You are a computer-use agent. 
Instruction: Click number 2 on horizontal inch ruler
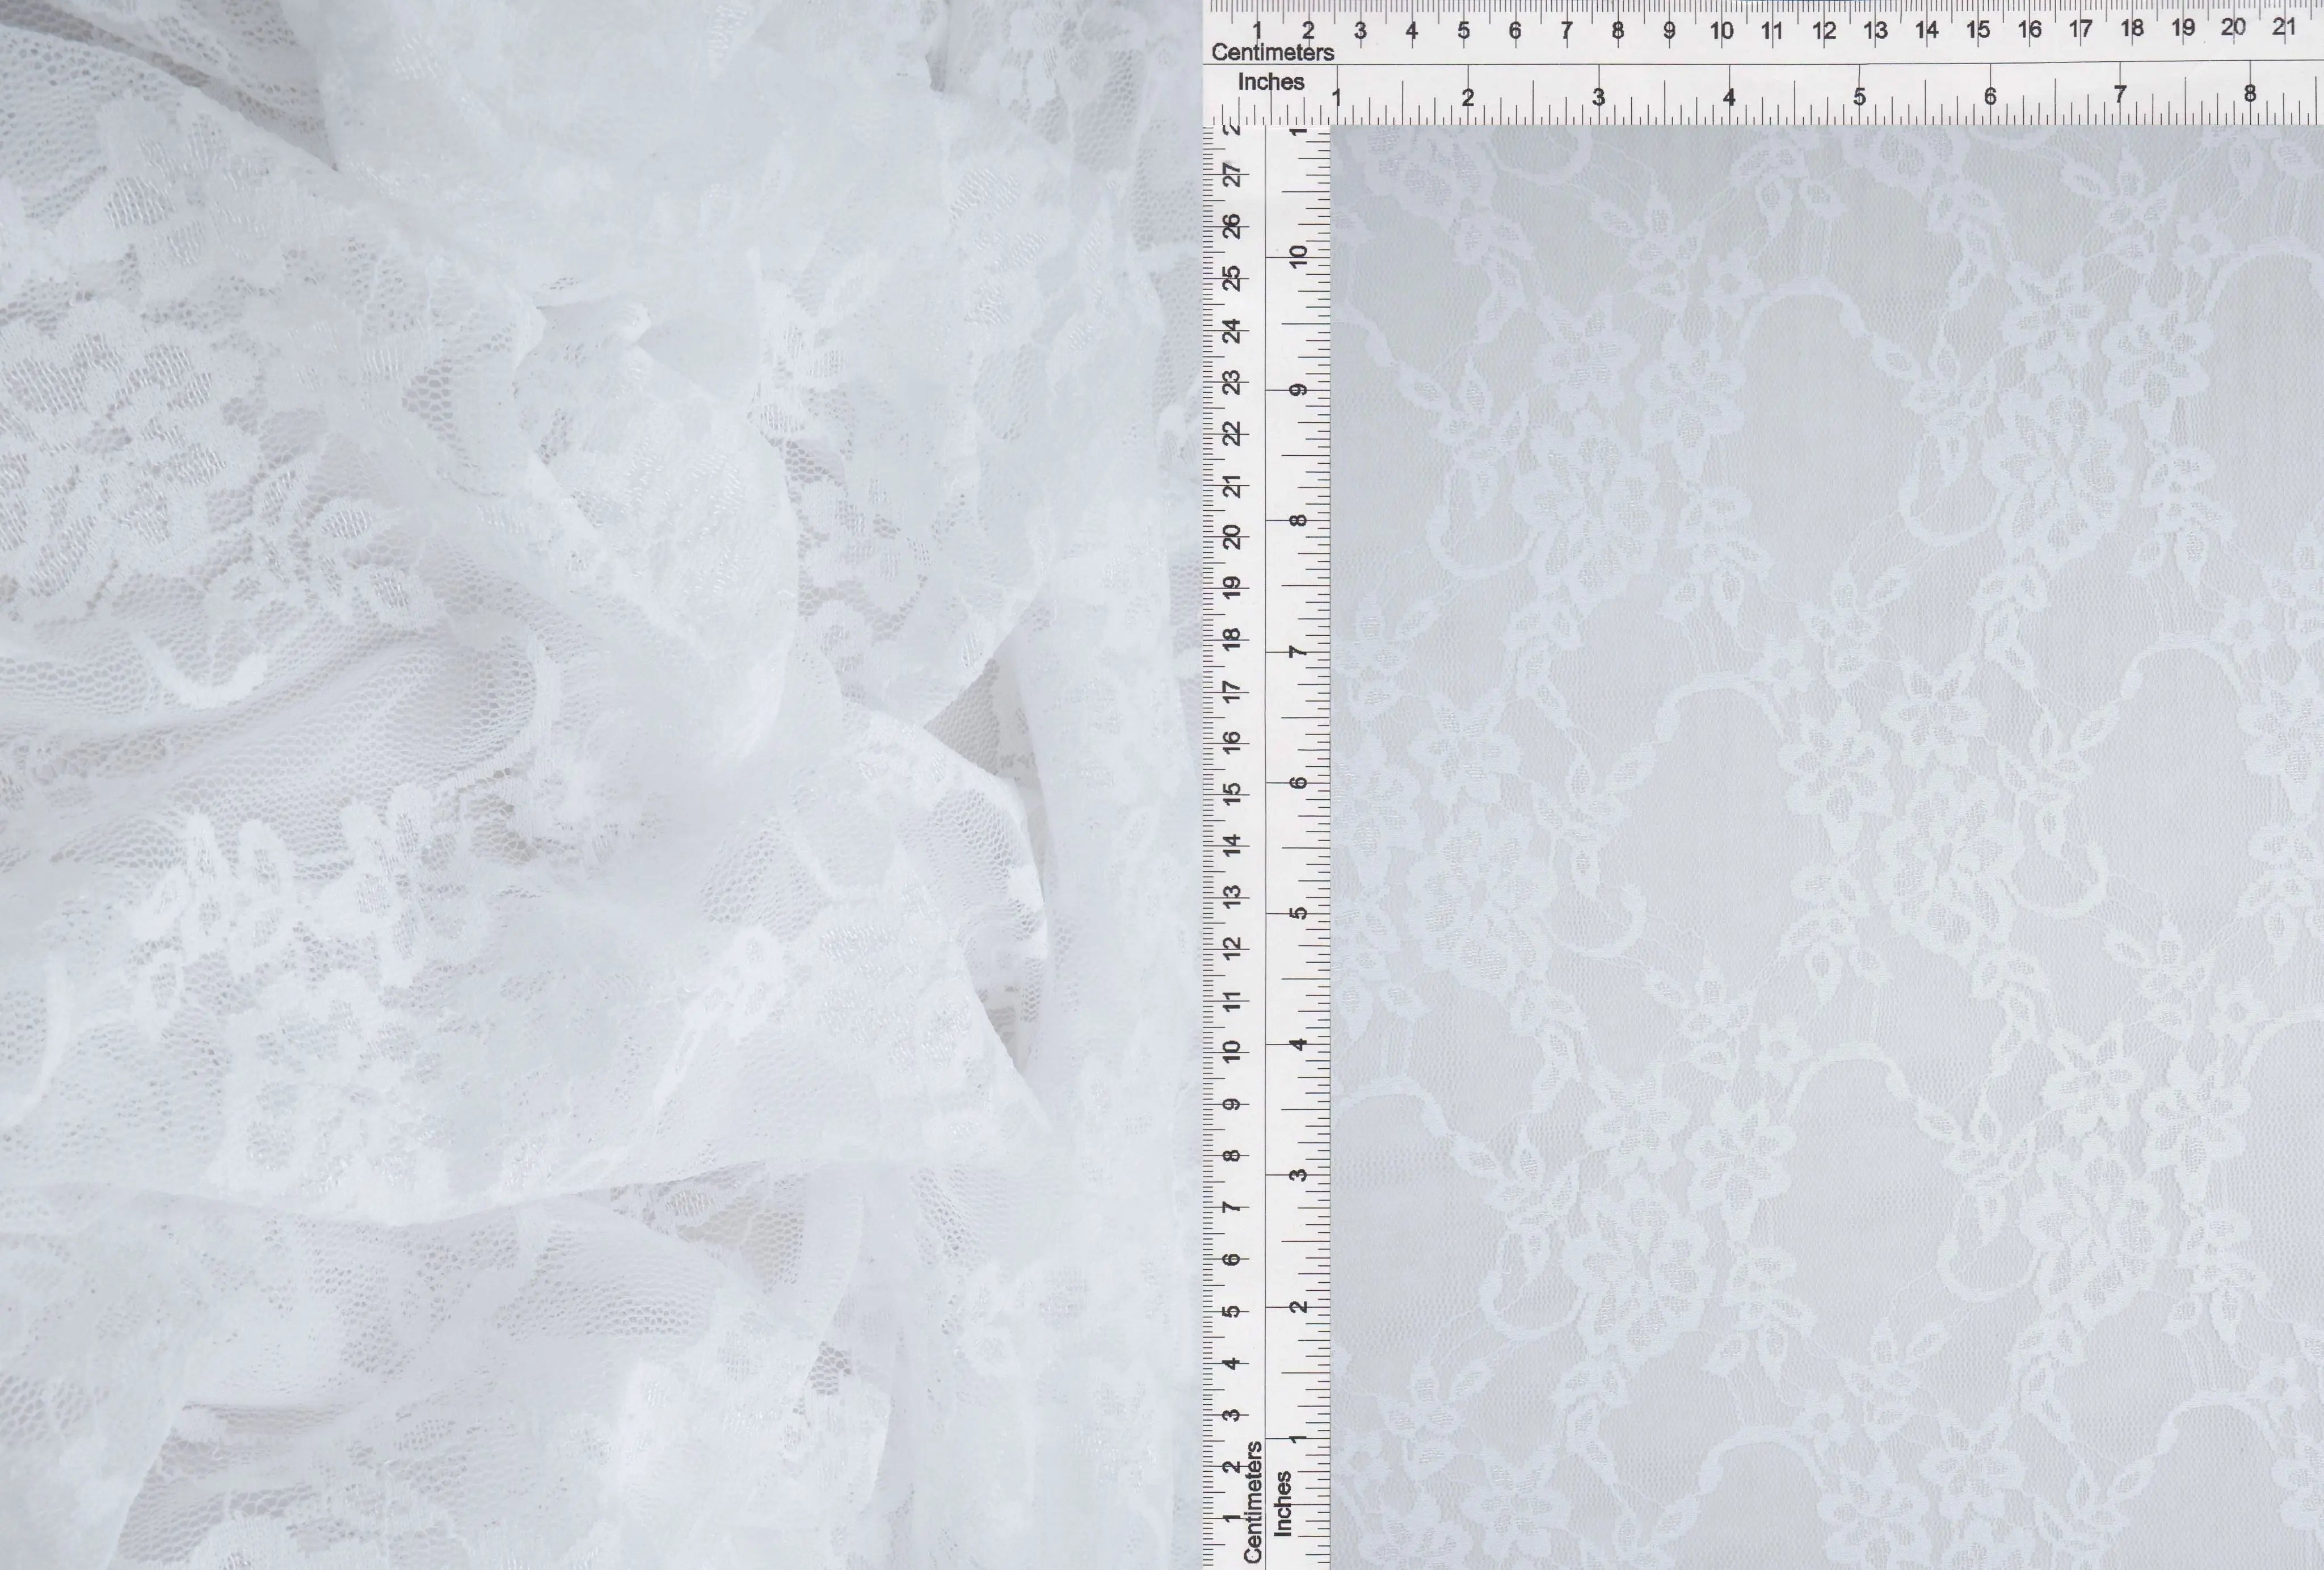coord(1467,98)
